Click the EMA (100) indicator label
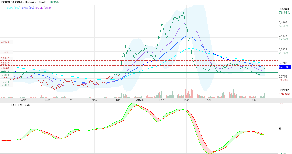The width and height of the screenshot is (292, 154). coord(13,8)
